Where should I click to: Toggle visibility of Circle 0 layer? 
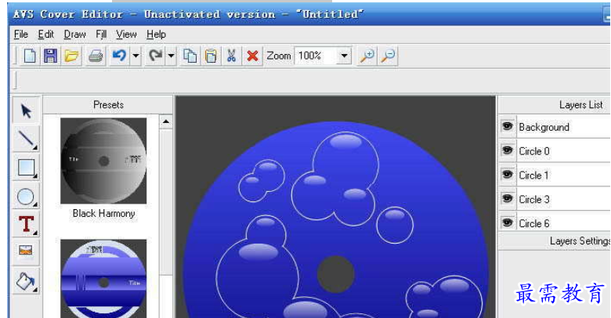[x=508, y=150]
